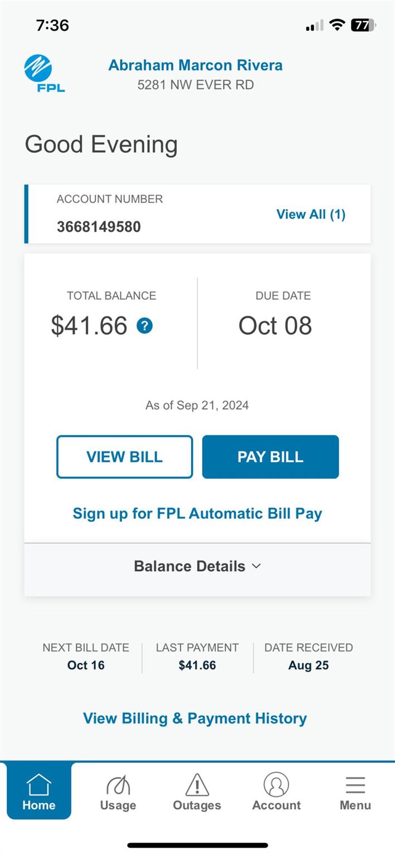Tap the $41.66 total balance amount
The width and height of the screenshot is (395, 856).
89,326
